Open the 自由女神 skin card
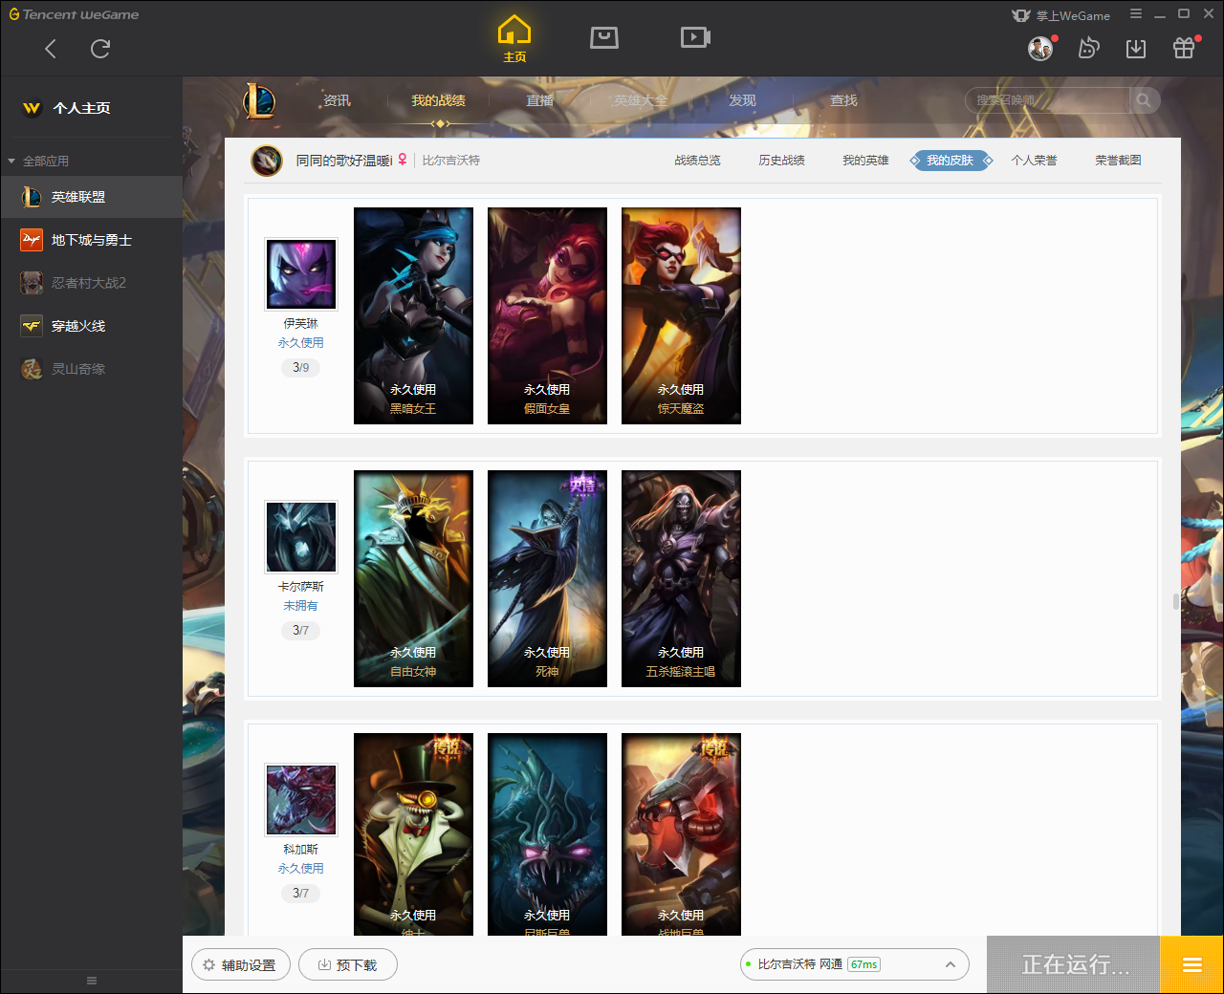1224x994 pixels. [413, 578]
